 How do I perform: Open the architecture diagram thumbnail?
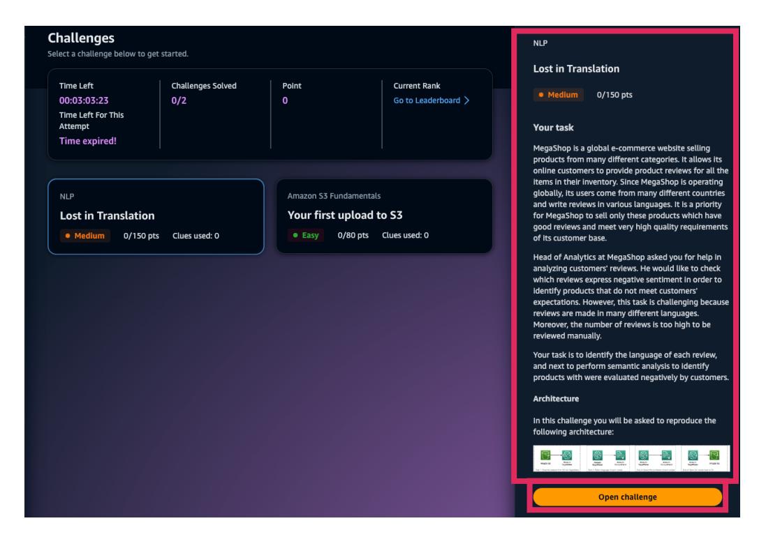631,458
